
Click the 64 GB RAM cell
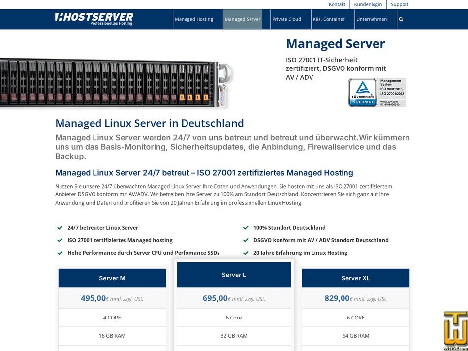click(x=355, y=336)
